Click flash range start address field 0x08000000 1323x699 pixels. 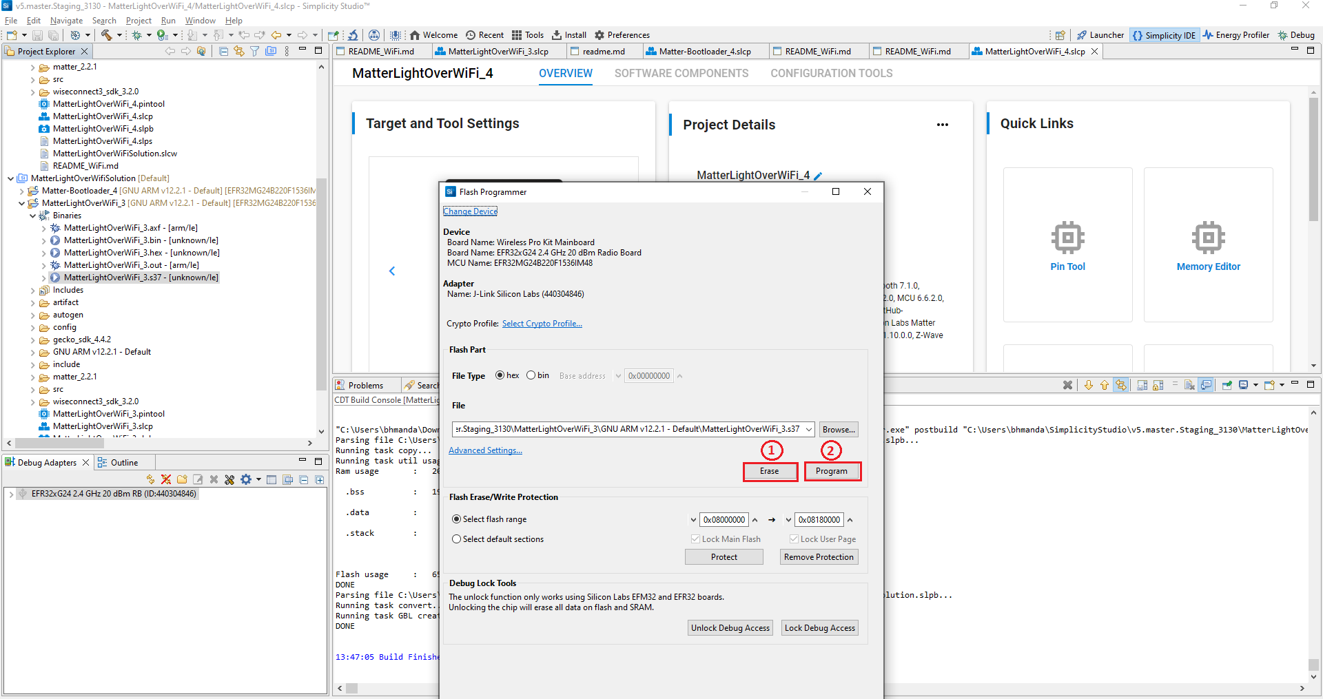pos(724,520)
